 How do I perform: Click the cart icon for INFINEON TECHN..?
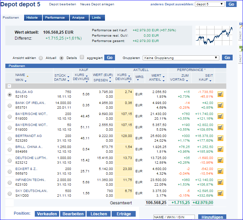[x=220, y=182]
